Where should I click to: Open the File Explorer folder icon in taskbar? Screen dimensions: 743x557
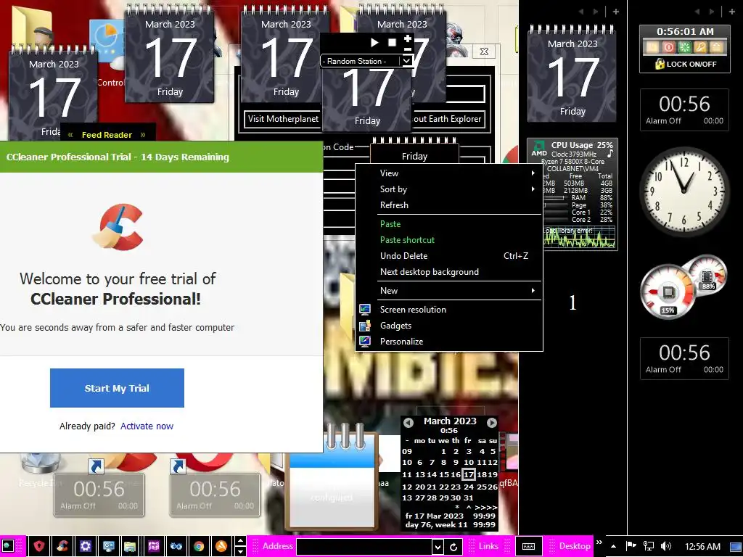130,546
